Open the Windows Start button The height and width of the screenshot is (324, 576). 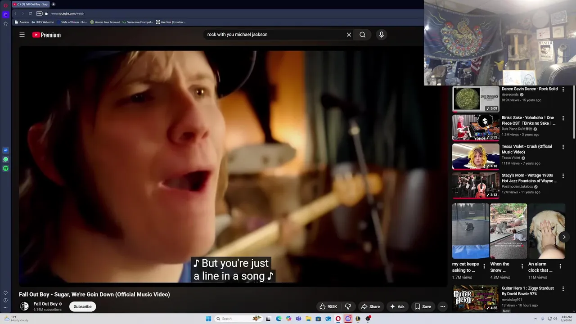click(x=208, y=319)
